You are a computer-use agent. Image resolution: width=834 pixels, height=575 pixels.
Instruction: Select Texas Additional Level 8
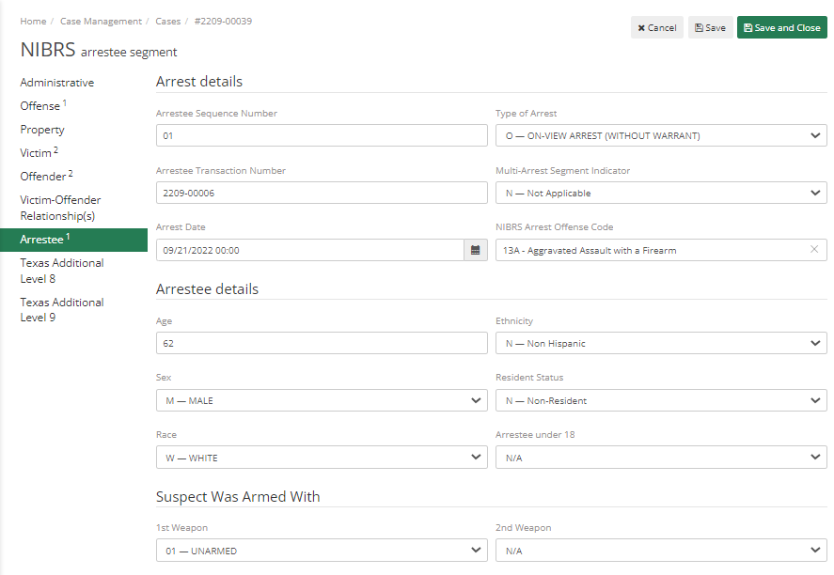tap(61, 271)
